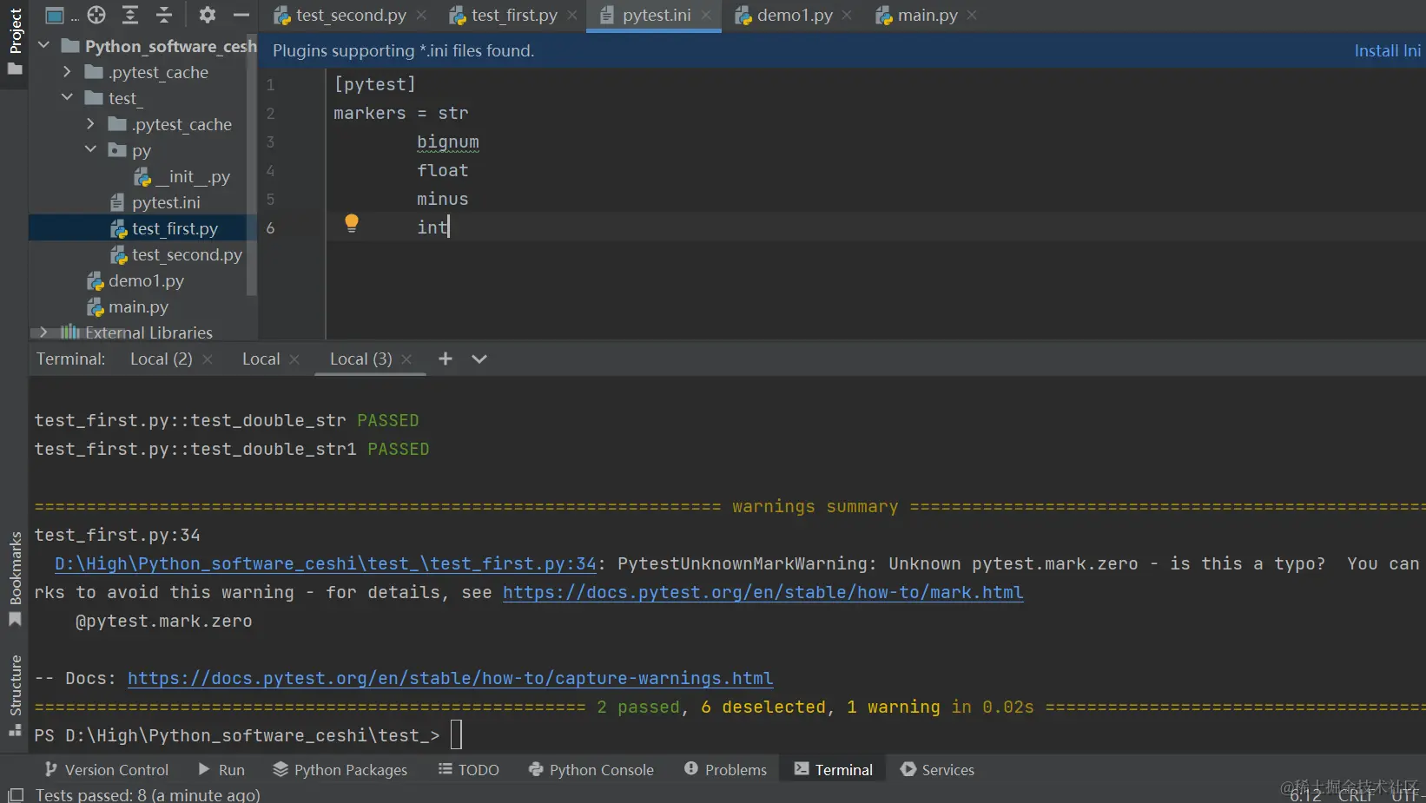Open the Python Console tool window
Image resolution: width=1426 pixels, height=803 pixels.
point(591,770)
